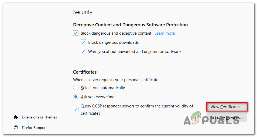The height and width of the screenshot is (137, 257).
Task: Open the Extensions & Themes text link
Action: 39,117
